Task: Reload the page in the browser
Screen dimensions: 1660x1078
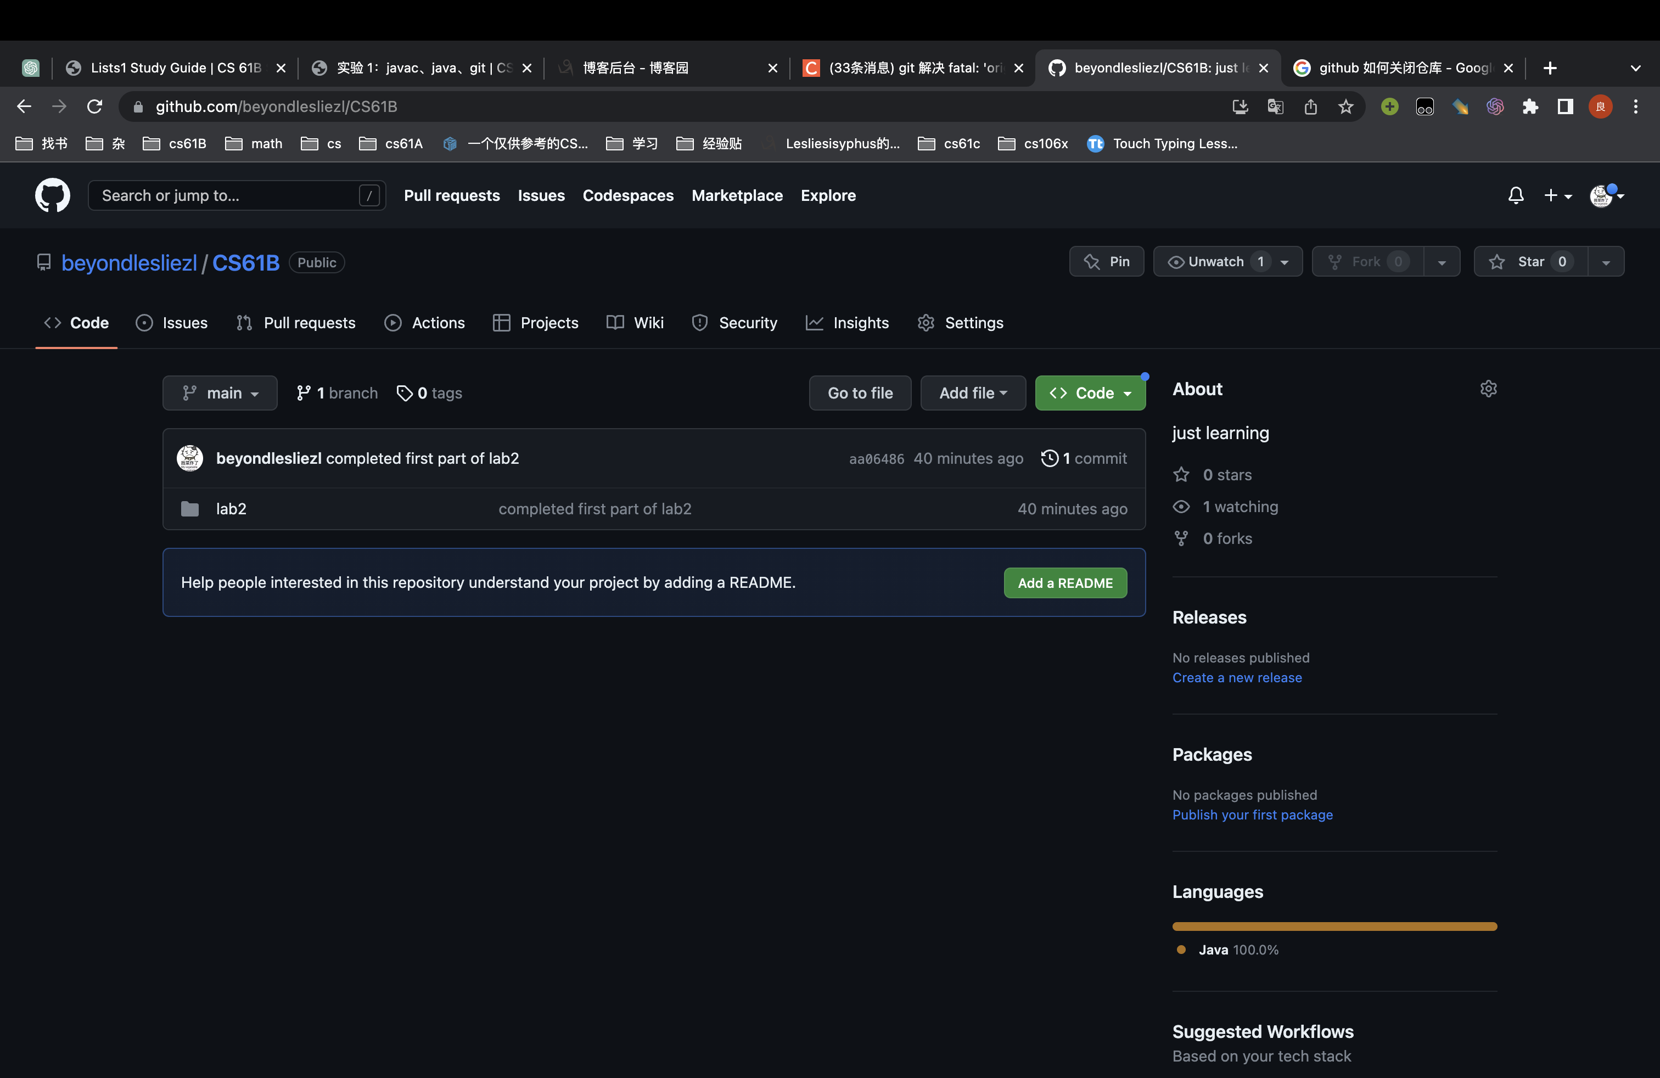Action: (x=95, y=106)
